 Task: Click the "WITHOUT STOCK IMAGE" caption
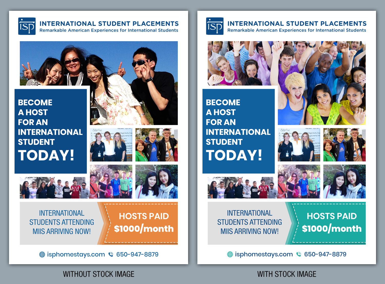point(99,274)
